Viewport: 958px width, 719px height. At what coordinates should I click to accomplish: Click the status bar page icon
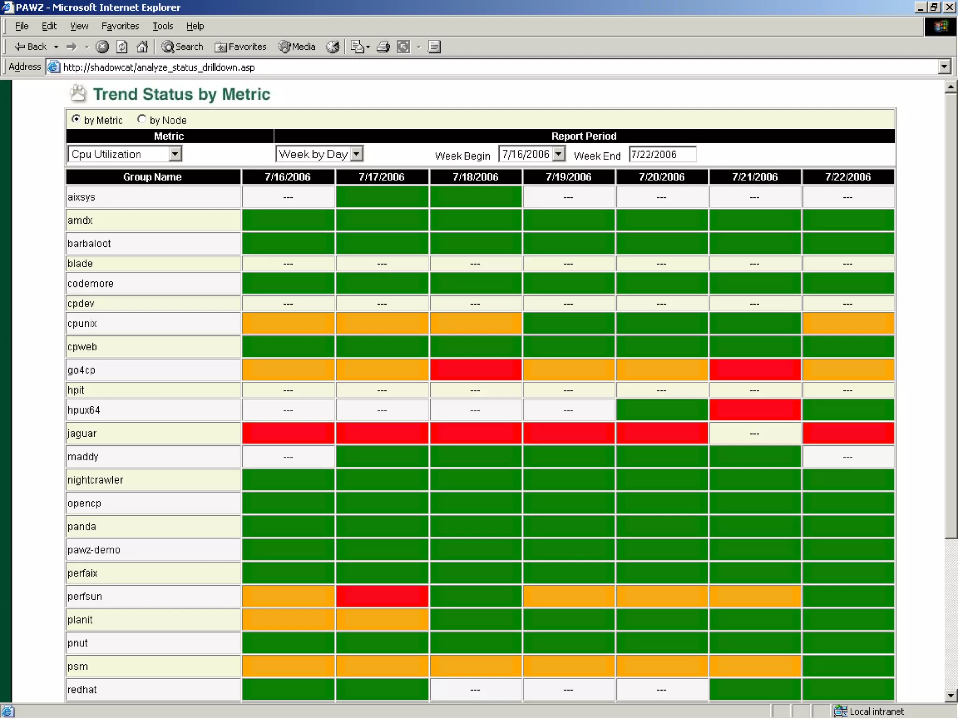click(x=7, y=712)
